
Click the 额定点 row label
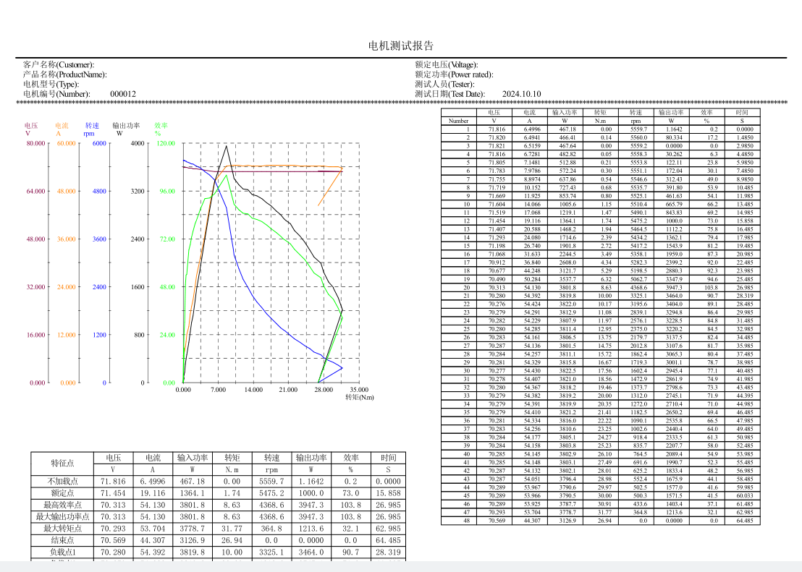click(x=62, y=493)
